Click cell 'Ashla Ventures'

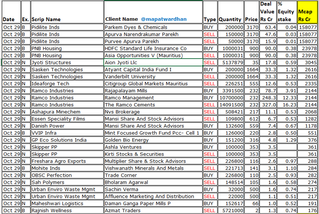(153, 147)
